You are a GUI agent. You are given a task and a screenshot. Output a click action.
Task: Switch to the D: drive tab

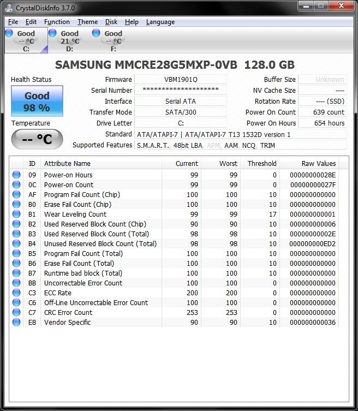70,40
